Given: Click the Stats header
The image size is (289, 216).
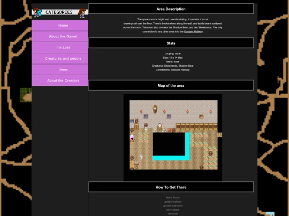Looking at the screenshot, I should (x=171, y=43).
